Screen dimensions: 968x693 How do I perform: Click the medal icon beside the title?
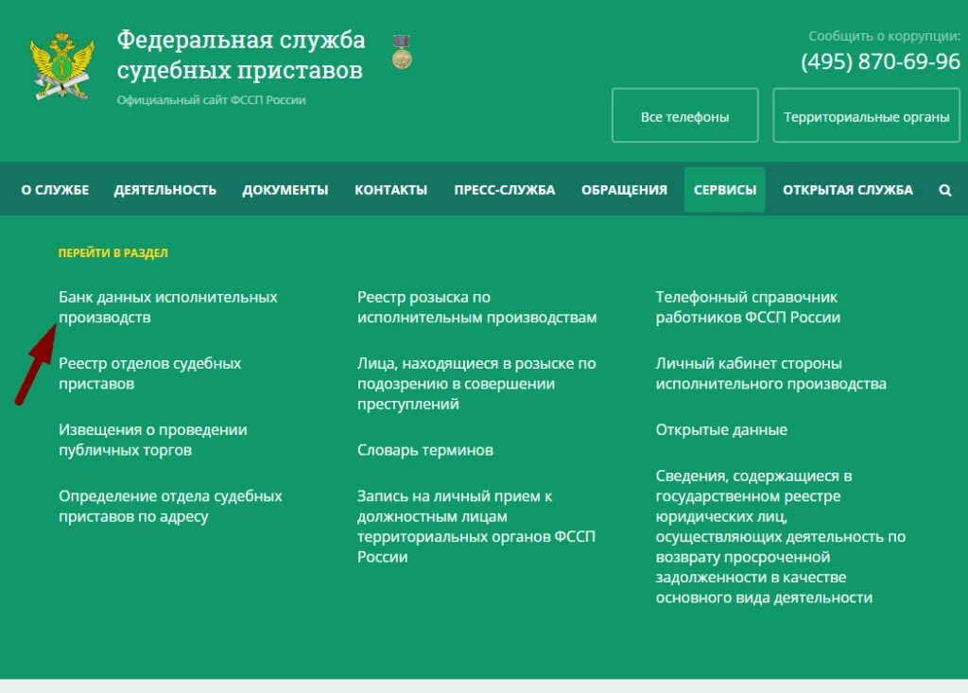(x=402, y=52)
